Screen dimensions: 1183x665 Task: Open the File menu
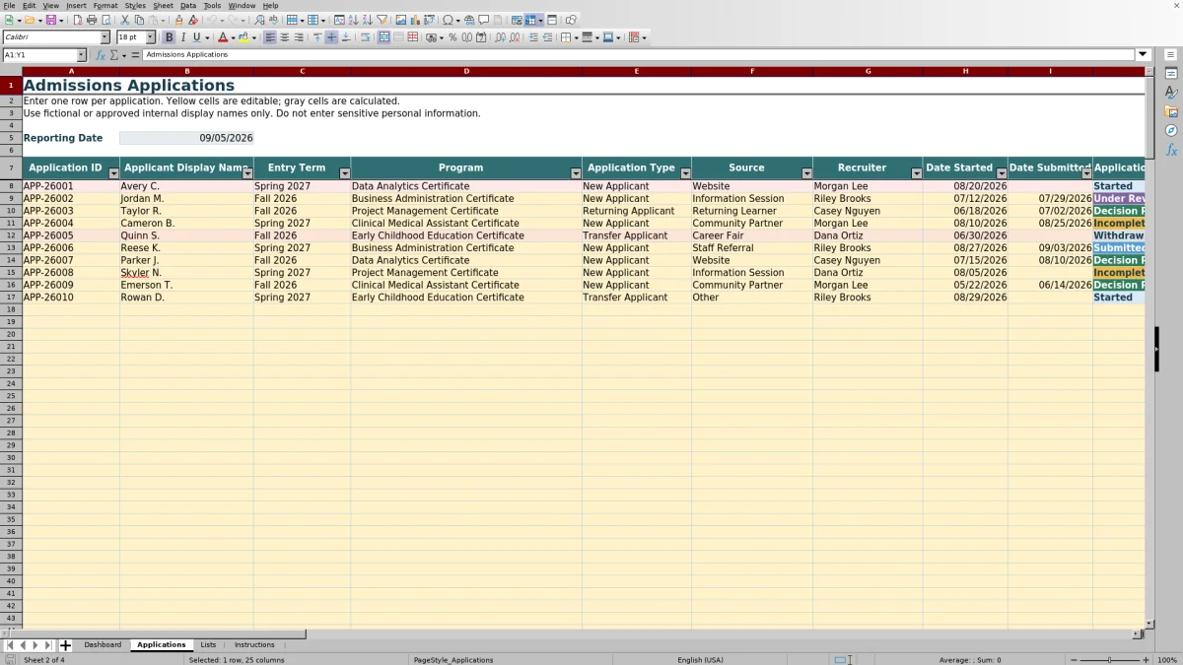click(x=9, y=5)
